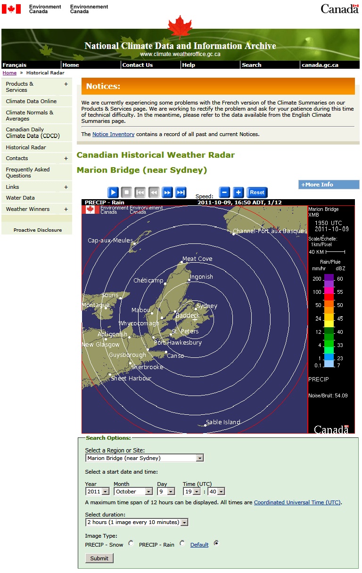Visit canada.gc.ca link in navigation
Image resolution: width=362 pixels, height=573 pixels.
pyautogui.click(x=320, y=65)
